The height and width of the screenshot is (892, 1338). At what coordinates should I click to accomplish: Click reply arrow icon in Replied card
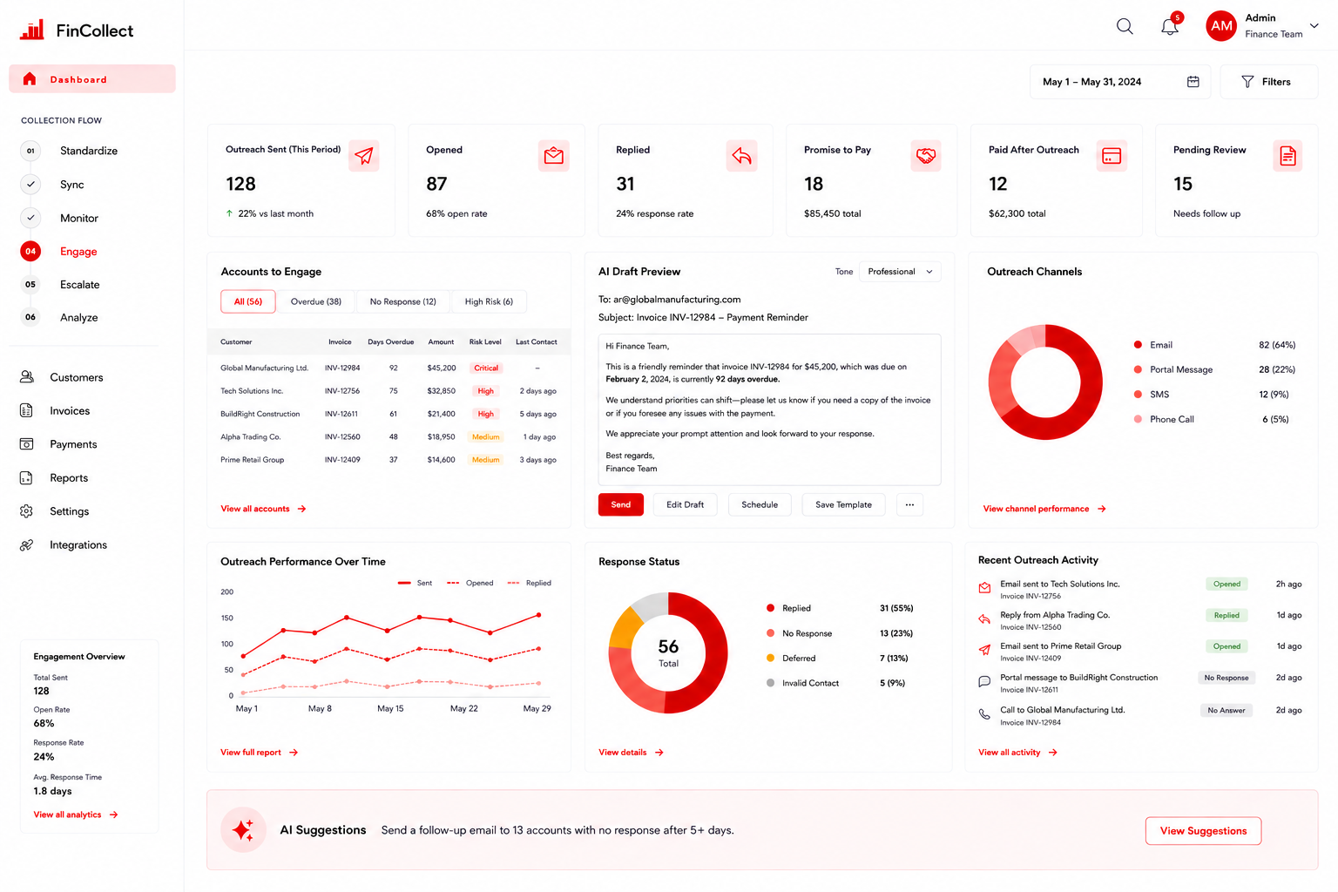[x=741, y=156]
